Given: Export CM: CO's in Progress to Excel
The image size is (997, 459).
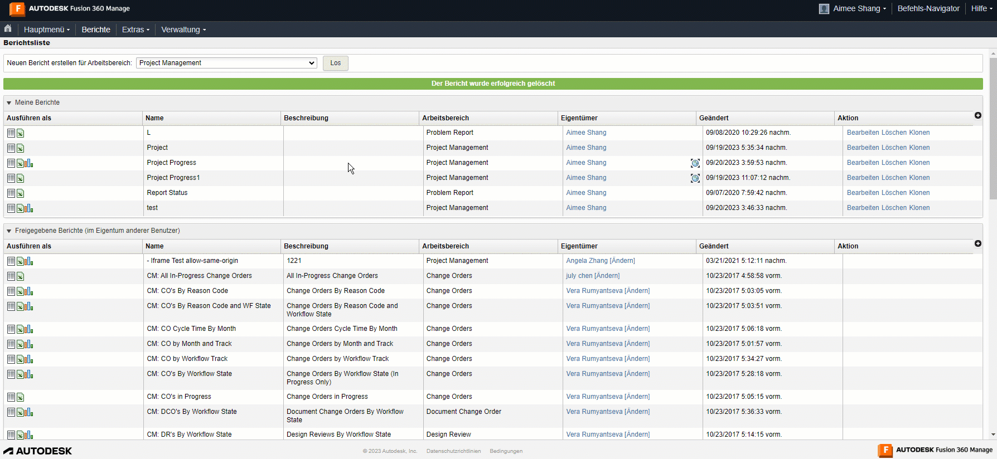Looking at the screenshot, I should (x=21, y=397).
